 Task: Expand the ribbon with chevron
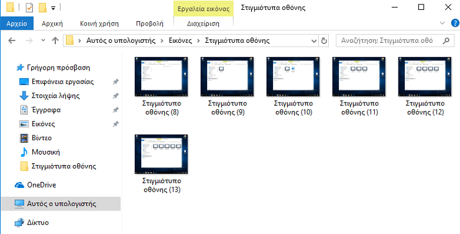coord(443,23)
